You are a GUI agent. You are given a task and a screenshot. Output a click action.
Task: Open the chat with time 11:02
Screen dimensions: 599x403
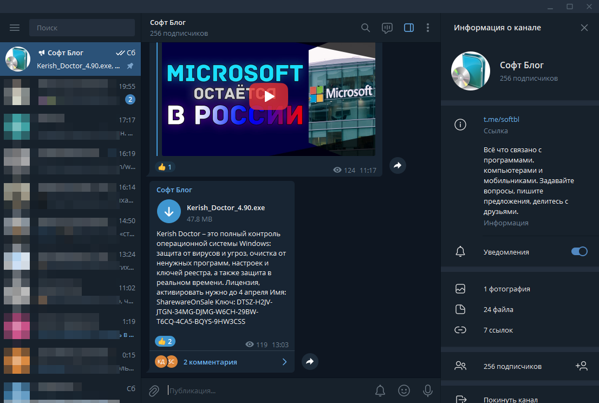(70, 295)
